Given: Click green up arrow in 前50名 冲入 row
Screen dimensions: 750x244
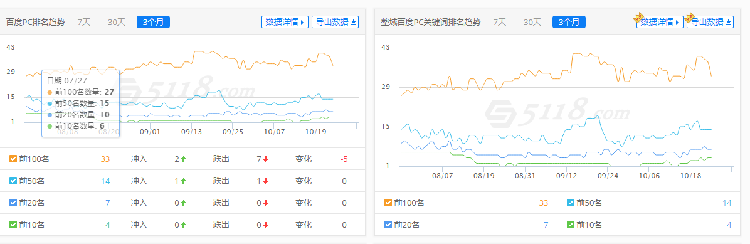Looking at the screenshot, I should point(183,181).
